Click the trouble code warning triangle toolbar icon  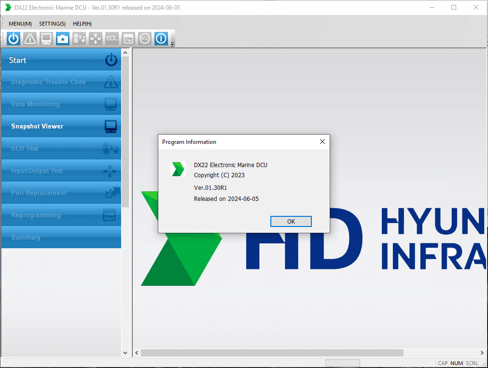[x=30, y=39]
